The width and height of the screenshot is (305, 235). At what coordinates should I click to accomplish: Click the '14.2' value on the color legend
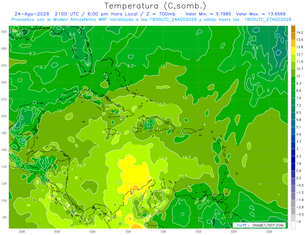point(300,32)
